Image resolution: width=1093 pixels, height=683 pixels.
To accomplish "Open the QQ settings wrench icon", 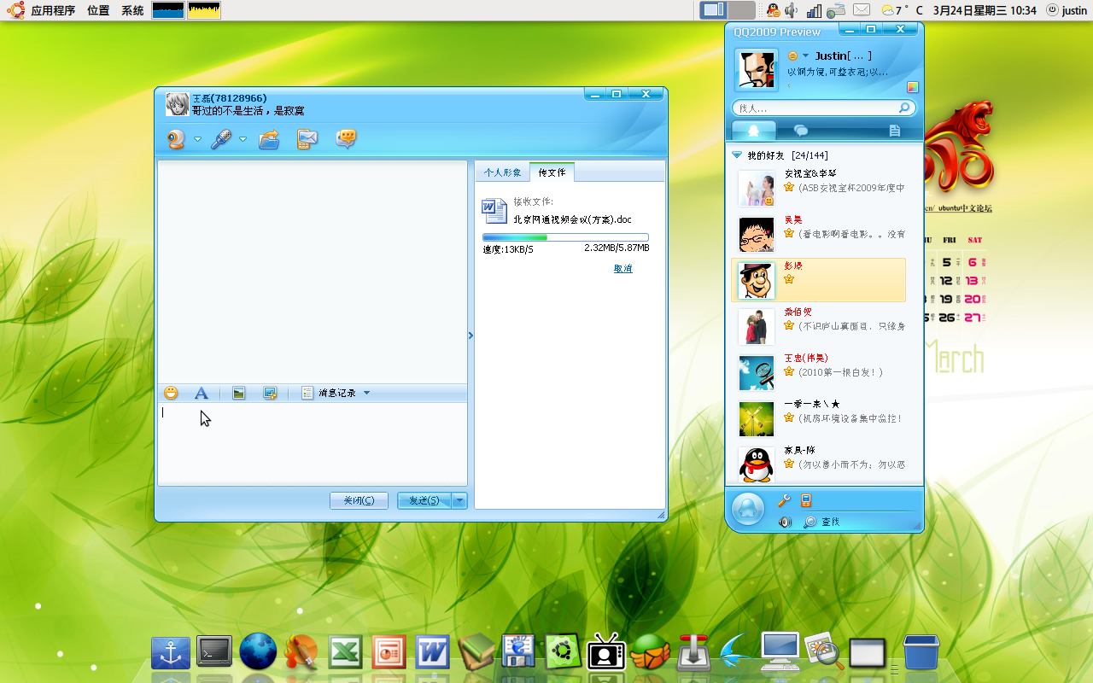I will coord(784,500).
